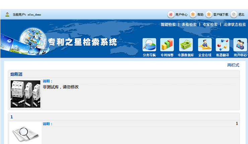The image size is (248, 144).
Task: Click home-icon 用户中心 button in top bar
Action: click(171, 14)
